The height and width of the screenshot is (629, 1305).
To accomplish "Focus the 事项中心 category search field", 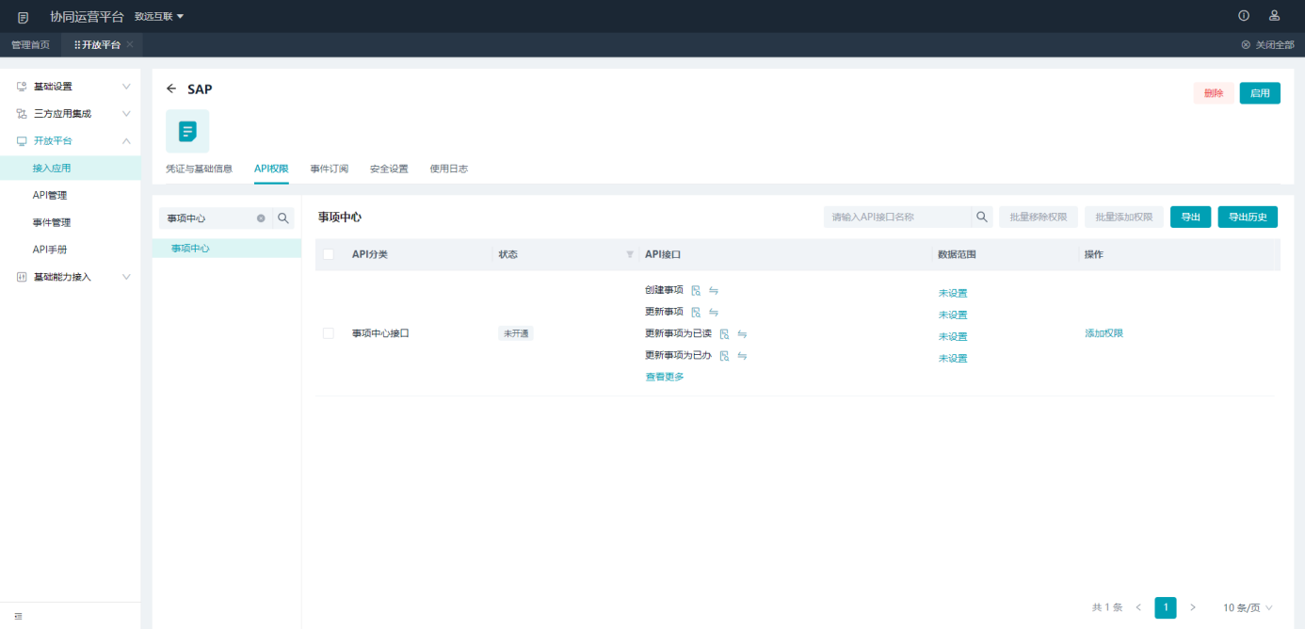I will [x=216, y=218].
